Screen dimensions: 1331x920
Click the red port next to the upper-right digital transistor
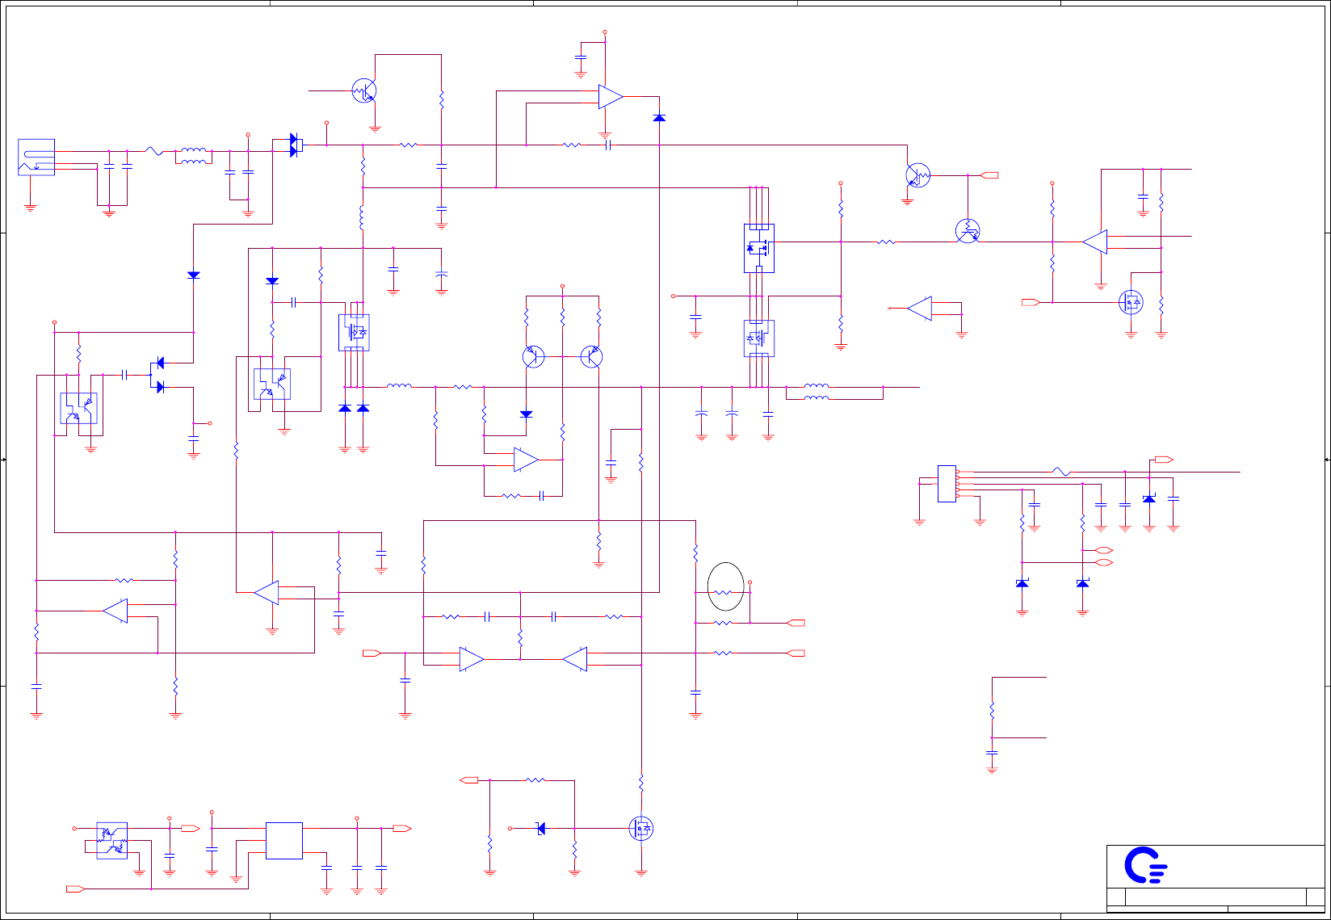point(989,175)
